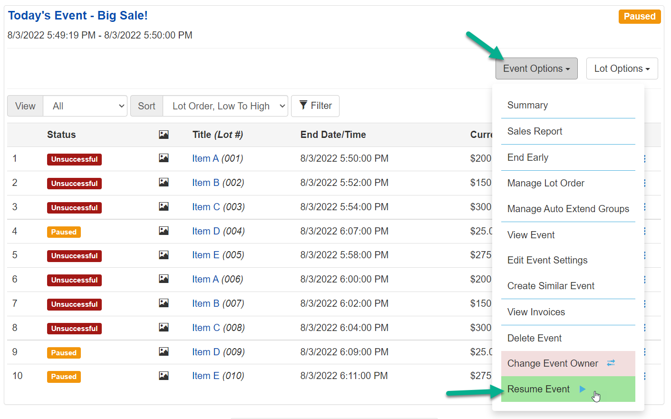Click the Unsuccessful badge on row 5
The width and height of the screenshot is (671, 419).
pos(74,256)
